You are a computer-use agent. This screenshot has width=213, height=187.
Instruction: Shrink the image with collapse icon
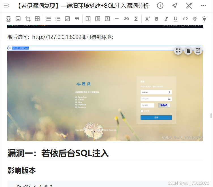pyautogui.click(x=178, y=50)
